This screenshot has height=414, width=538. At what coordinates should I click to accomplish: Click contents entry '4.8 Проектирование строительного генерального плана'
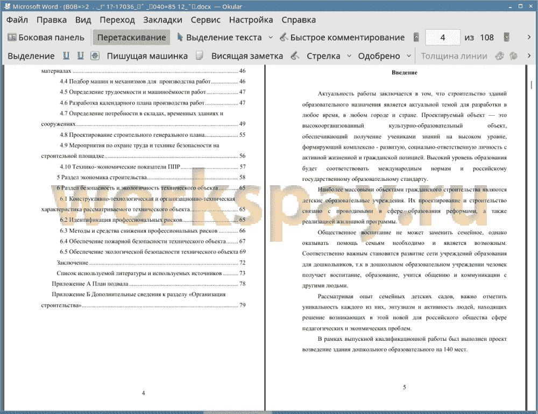153,135
